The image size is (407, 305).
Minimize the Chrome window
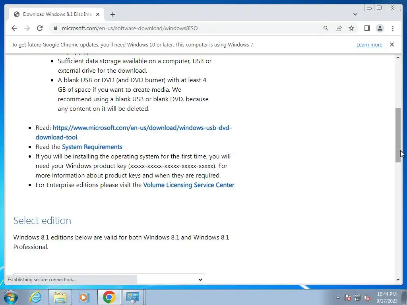(369, 8)
